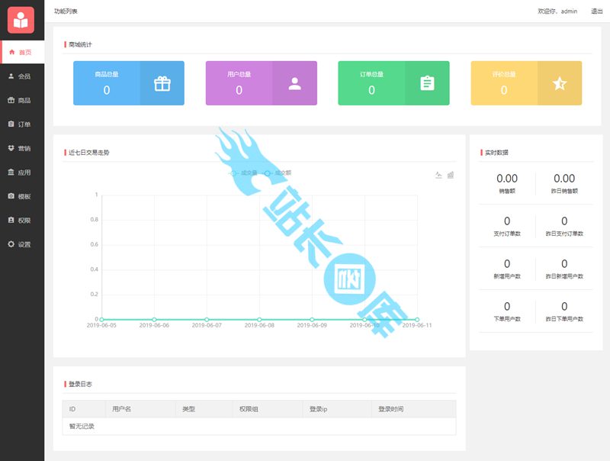Image resolution: width=610 pixels, height=461 pixels.
Task: Open the 营销 sidebar menu
Action: [22, 148]
